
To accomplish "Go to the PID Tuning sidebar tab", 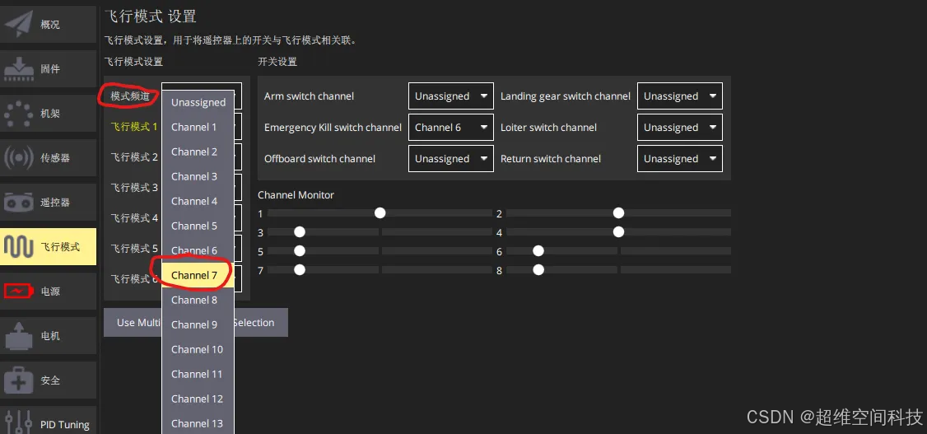I will click(x=48, y=420).
